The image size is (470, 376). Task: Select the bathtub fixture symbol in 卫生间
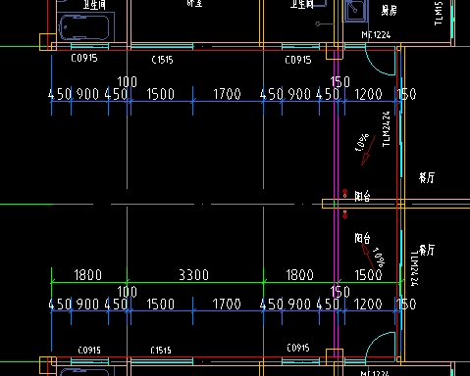[84, 27]
